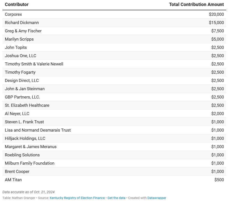Click the Contributor column header
This screenshot has width=229, height=202.
point(17,5)
